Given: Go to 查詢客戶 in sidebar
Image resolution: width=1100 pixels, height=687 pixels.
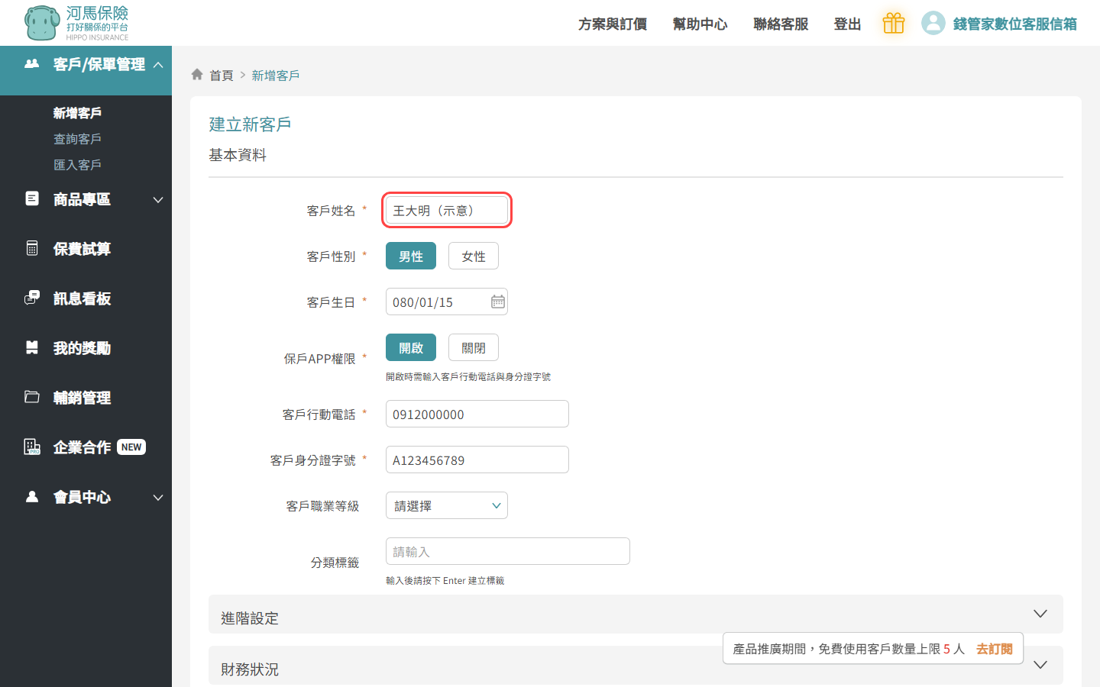Looking at the screenshot, I should [77, 139].
